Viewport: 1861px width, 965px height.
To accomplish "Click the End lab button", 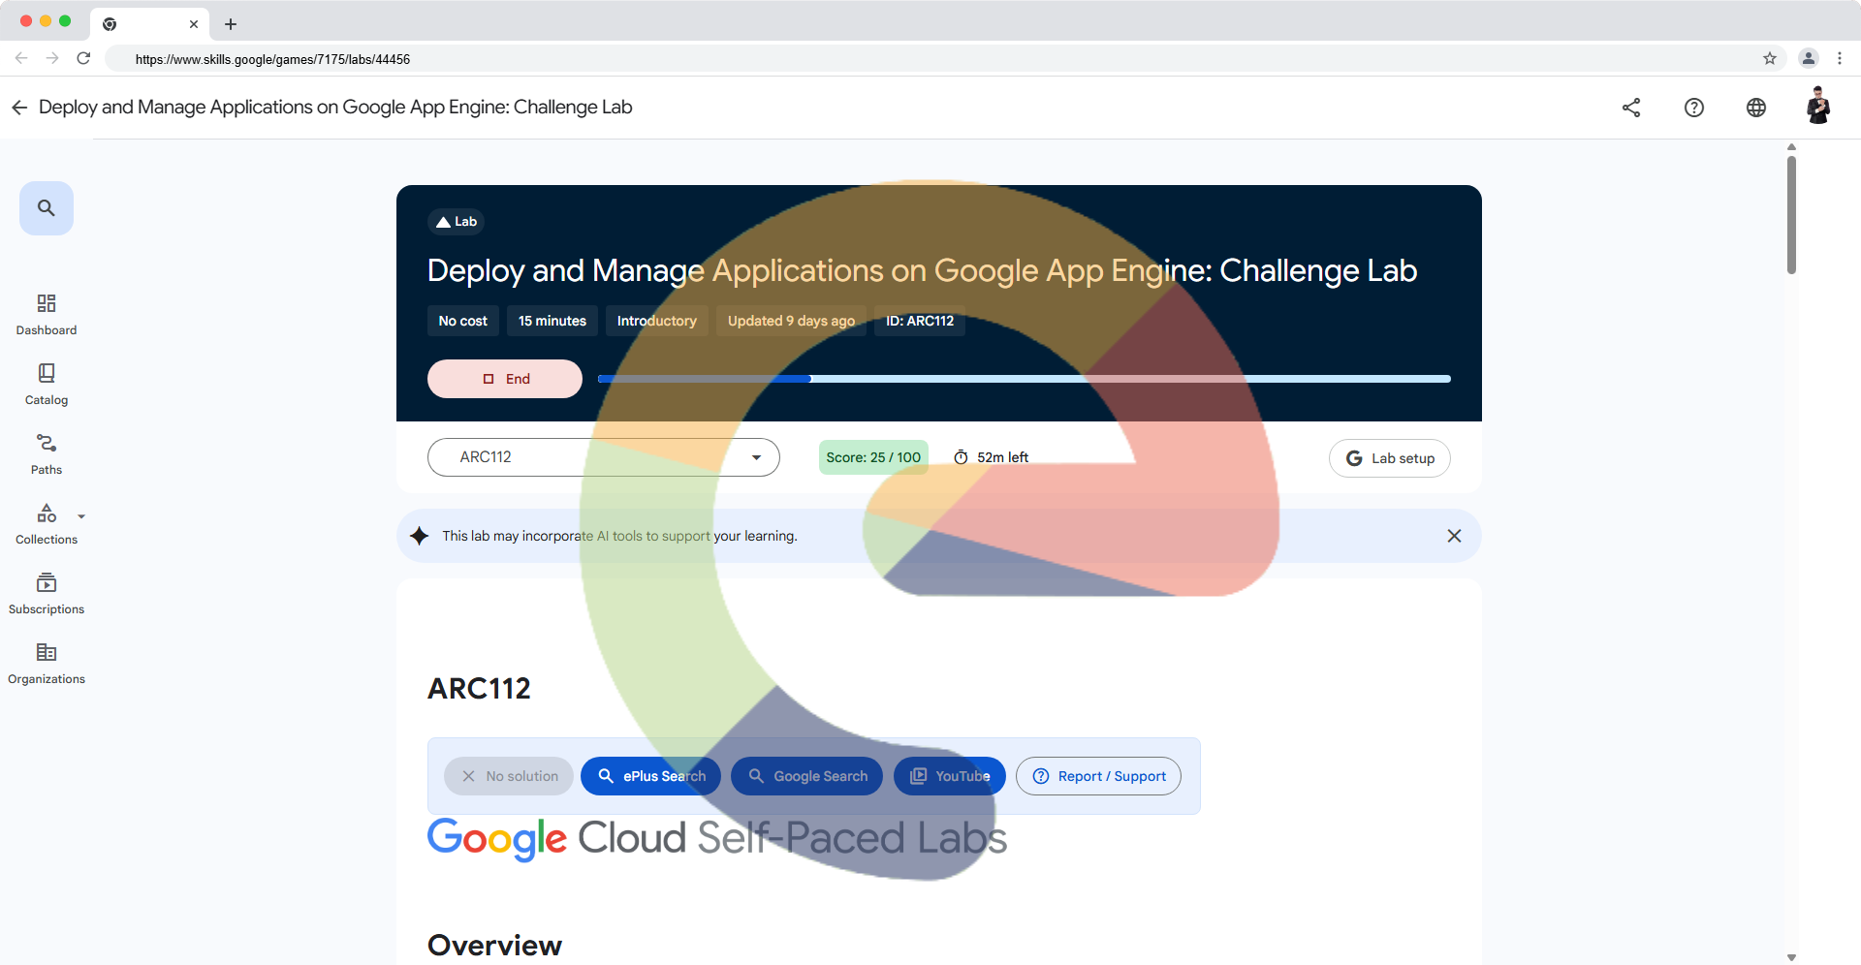I will (505, 379).
